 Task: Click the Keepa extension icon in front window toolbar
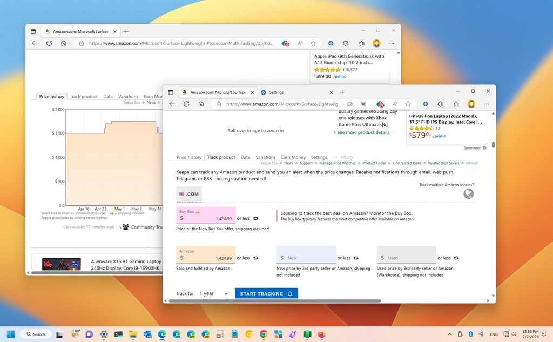[x=426, y=104]
